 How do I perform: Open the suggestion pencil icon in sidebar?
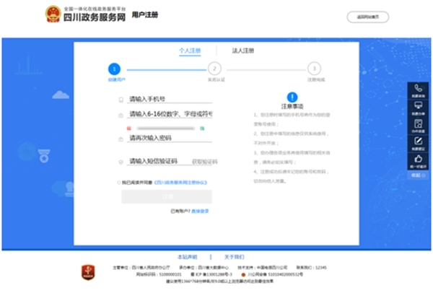tap(418, 141)
